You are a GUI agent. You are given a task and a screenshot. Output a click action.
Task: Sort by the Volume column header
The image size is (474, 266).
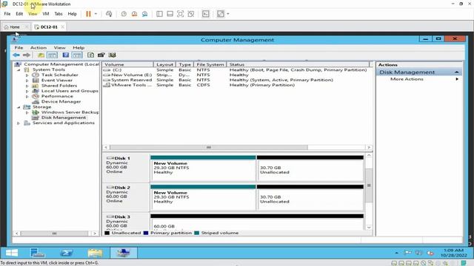click(x=128, y=64)
